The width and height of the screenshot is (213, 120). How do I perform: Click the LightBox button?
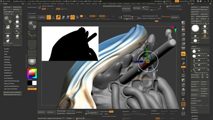point(42,17)
